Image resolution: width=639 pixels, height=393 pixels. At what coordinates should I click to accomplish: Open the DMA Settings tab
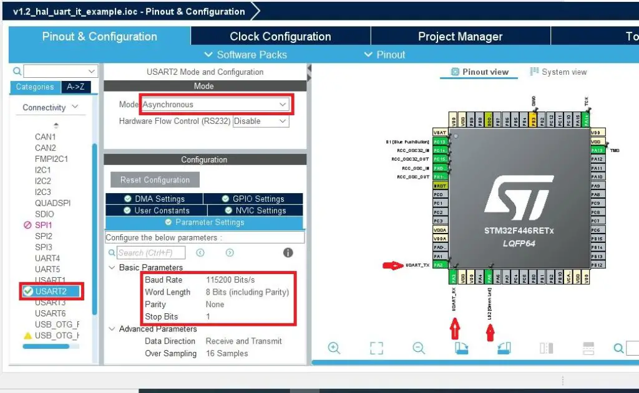tap(155, 199)
